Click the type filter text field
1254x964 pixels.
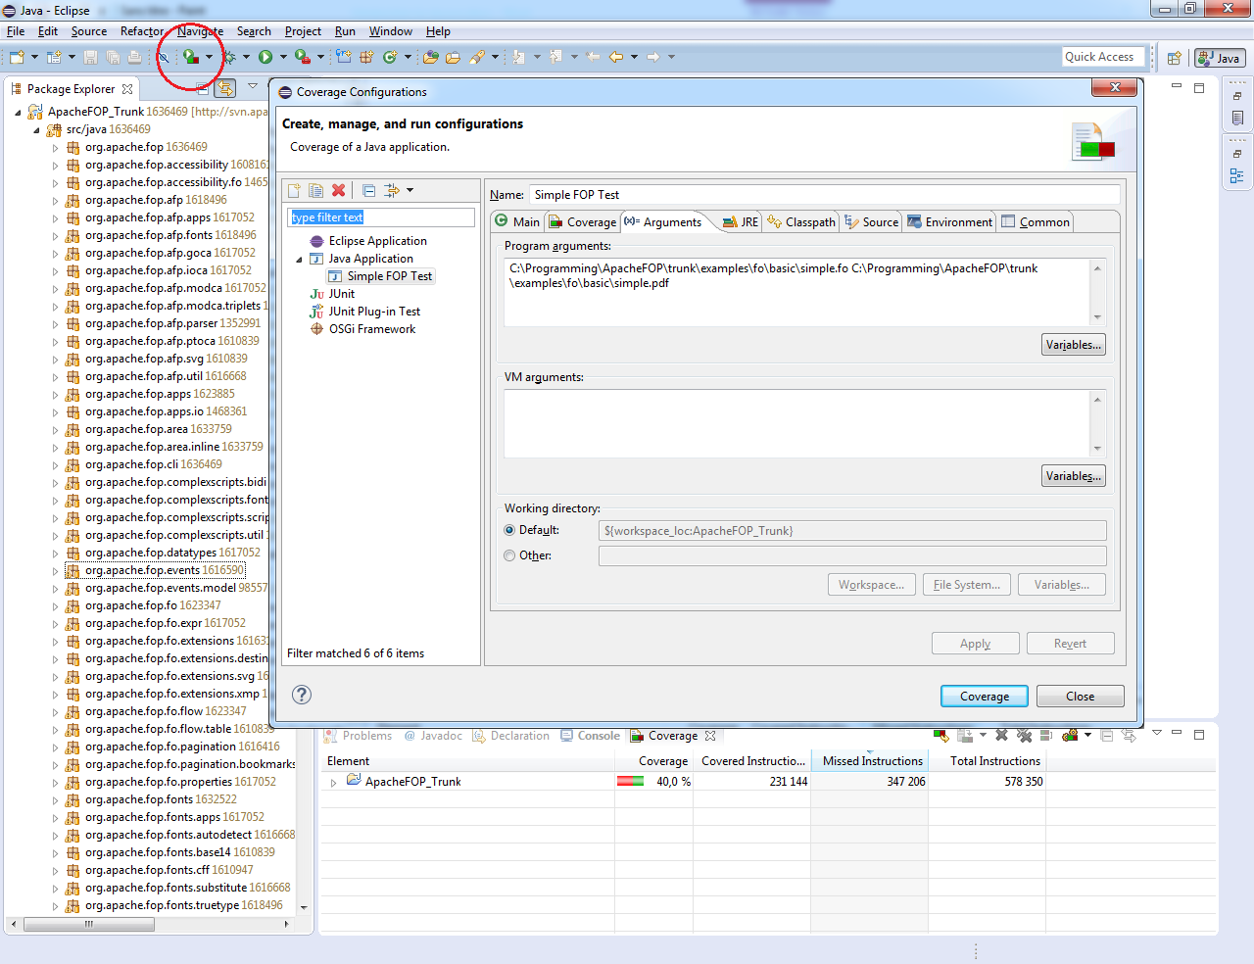tap(381, 217)
